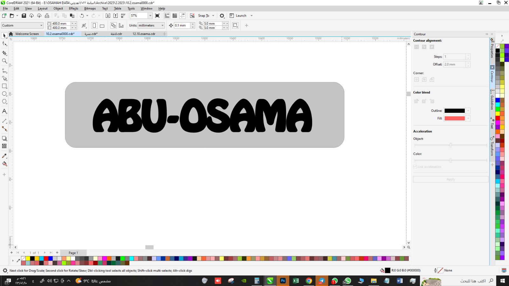The width and height of the screenshot is (509, 286).
Task: Open the Snap To options
Action: [x=204, y=16]
